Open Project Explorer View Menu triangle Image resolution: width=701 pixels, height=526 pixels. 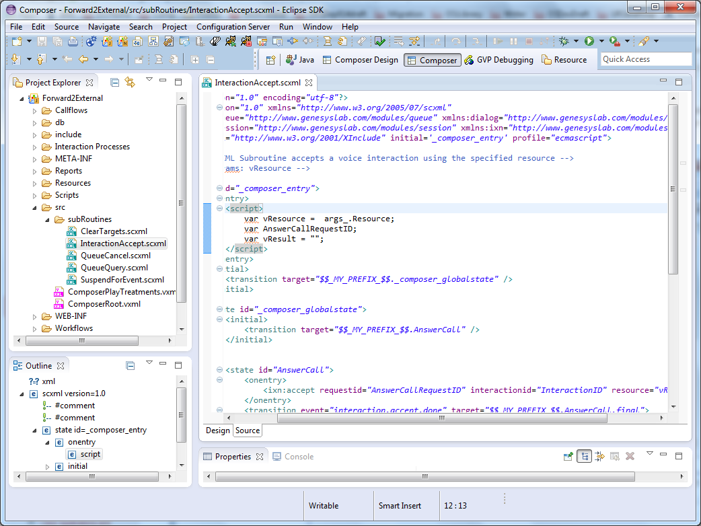(149, 79)
